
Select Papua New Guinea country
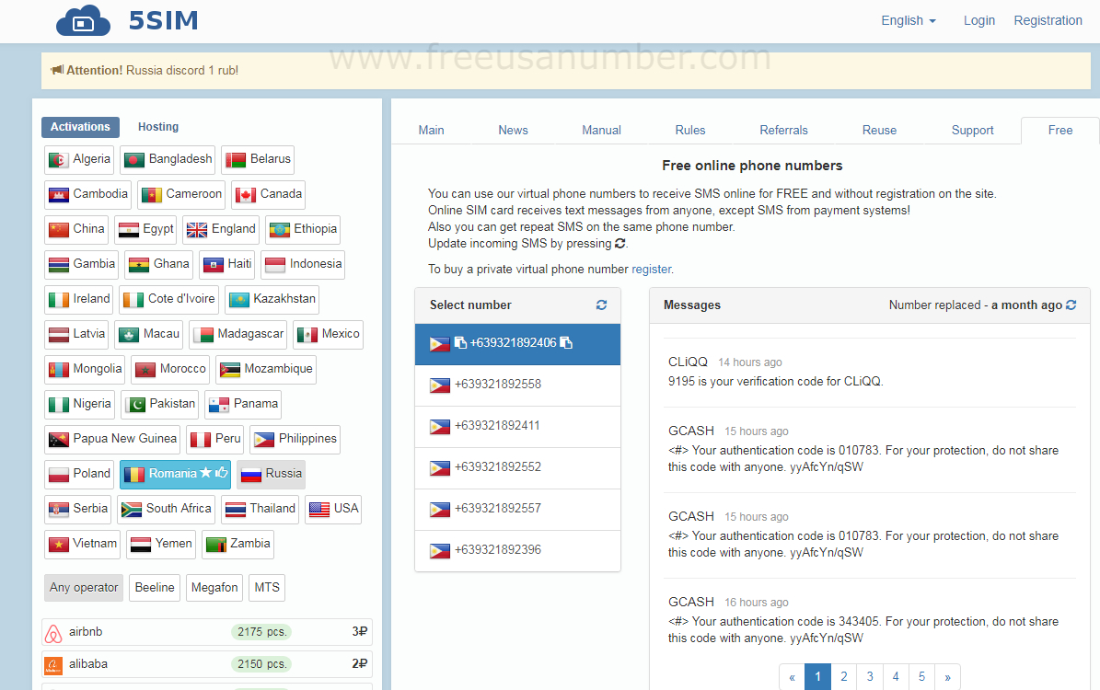(x=112, y=439)
